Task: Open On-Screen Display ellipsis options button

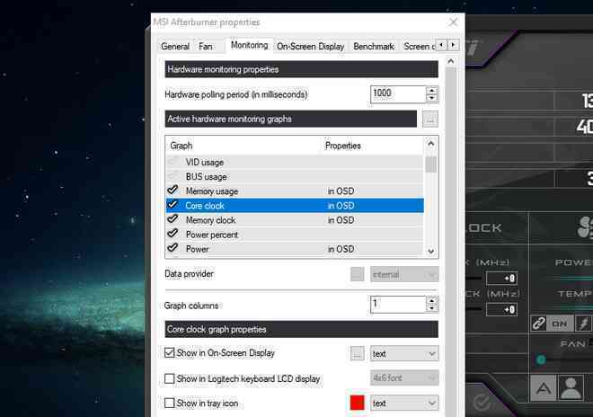Action: pyautogui.click(x=357, y=353)
